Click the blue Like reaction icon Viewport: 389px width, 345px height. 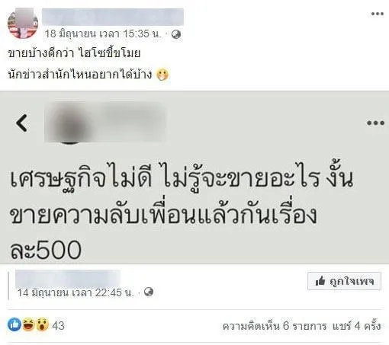[14, 324]
